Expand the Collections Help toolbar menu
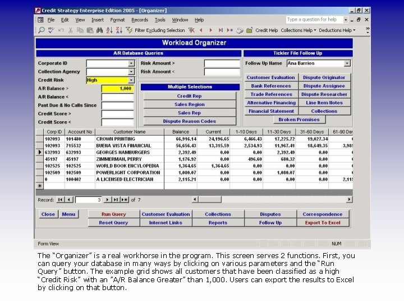 (x=299, y=30)
